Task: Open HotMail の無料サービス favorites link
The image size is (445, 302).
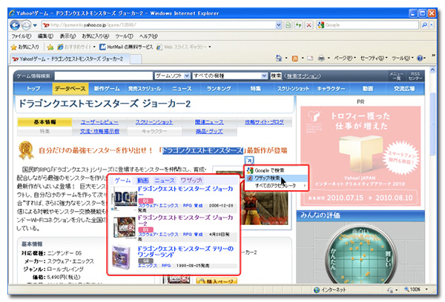Action: pyautogui.click(x=126, y=47)
